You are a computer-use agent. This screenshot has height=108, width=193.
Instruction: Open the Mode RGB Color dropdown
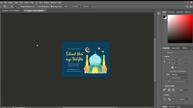coord(179,75)
